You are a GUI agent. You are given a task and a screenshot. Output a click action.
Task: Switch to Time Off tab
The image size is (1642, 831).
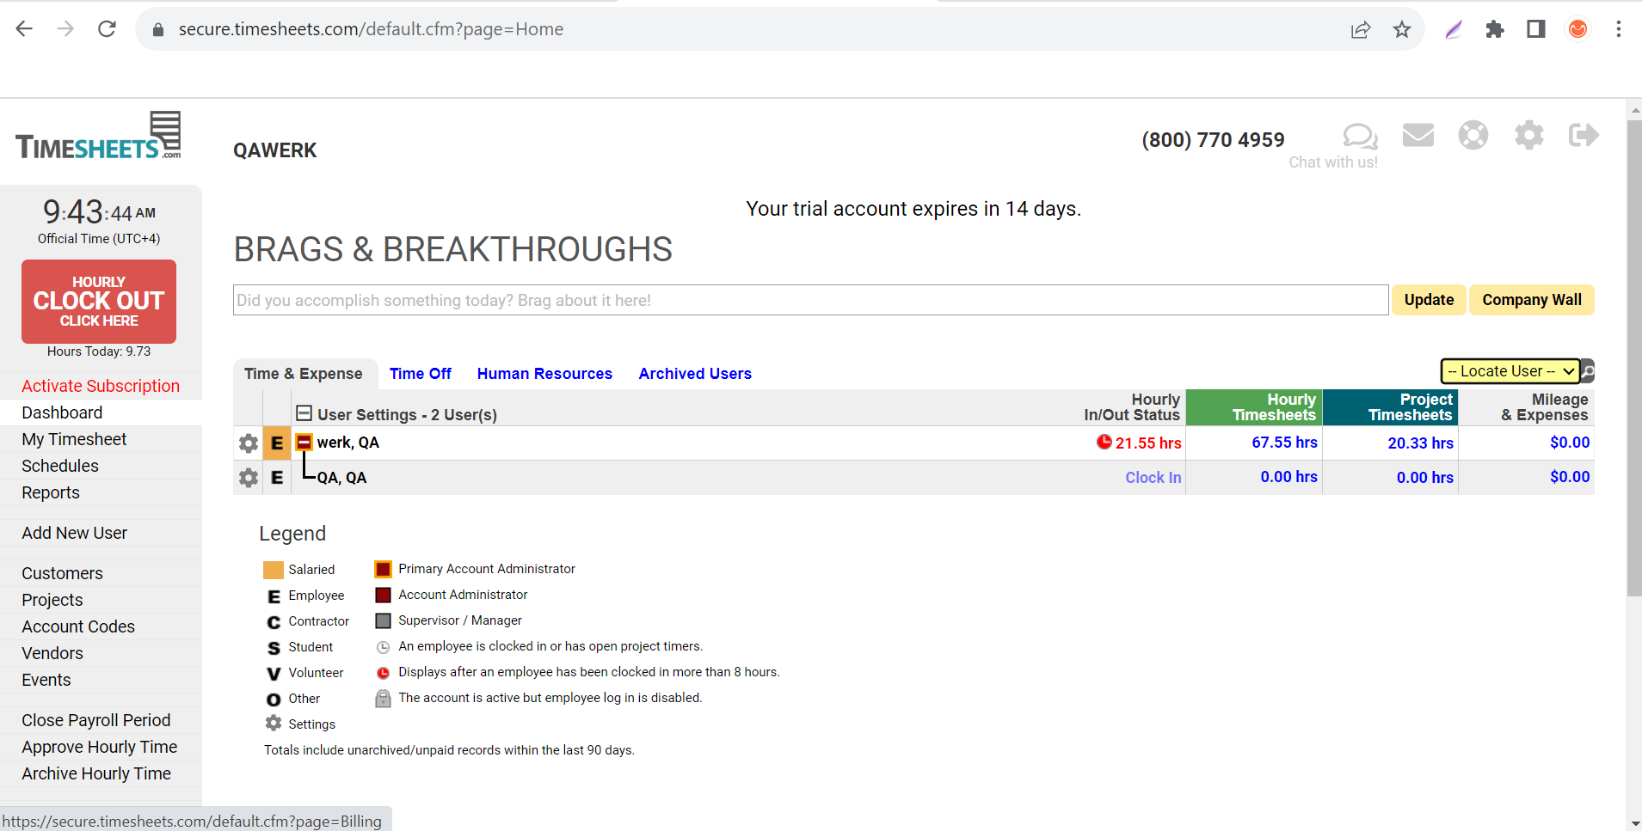420,374
